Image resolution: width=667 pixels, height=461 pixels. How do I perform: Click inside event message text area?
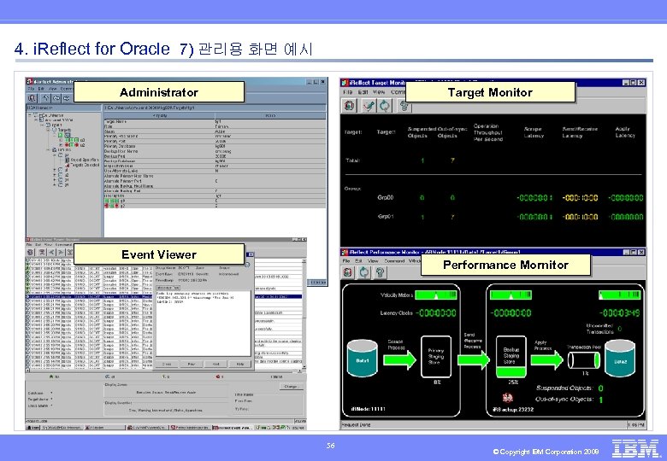pyautogui.click(x=203, y=323)
